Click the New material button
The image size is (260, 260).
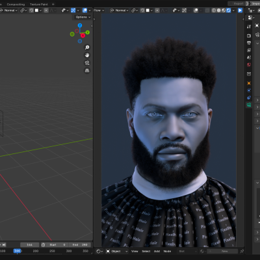(223, 252)
